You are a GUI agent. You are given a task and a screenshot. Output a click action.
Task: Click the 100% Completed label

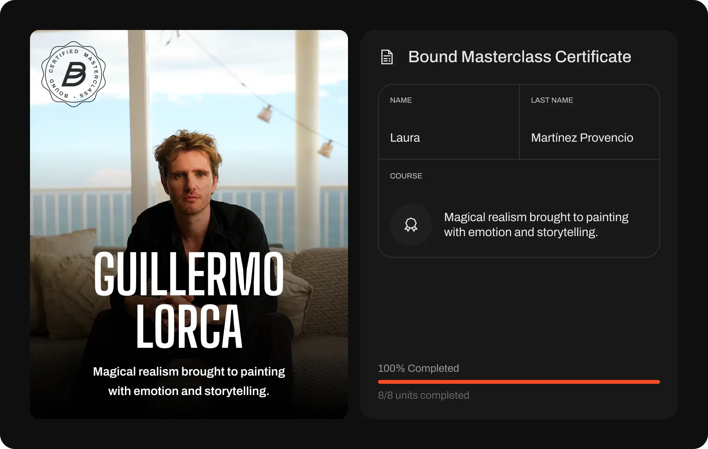click(418, 368)
